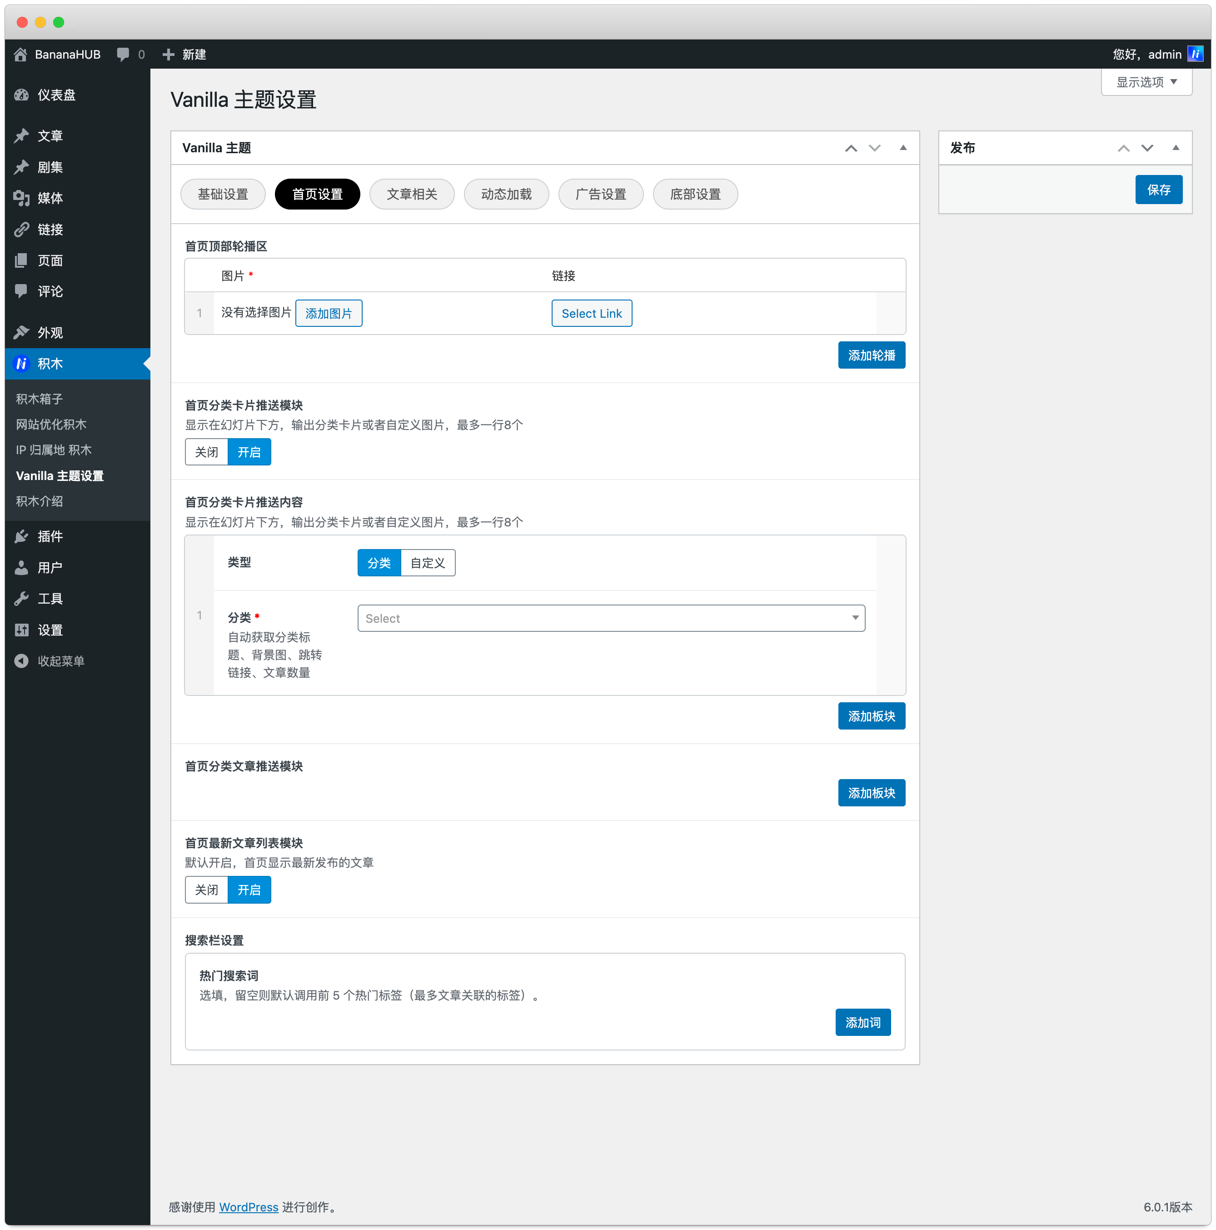Click the 链接 chain icon
Image resolution: width=1216 pixels, height=1230 pixels.
(22, 229)
